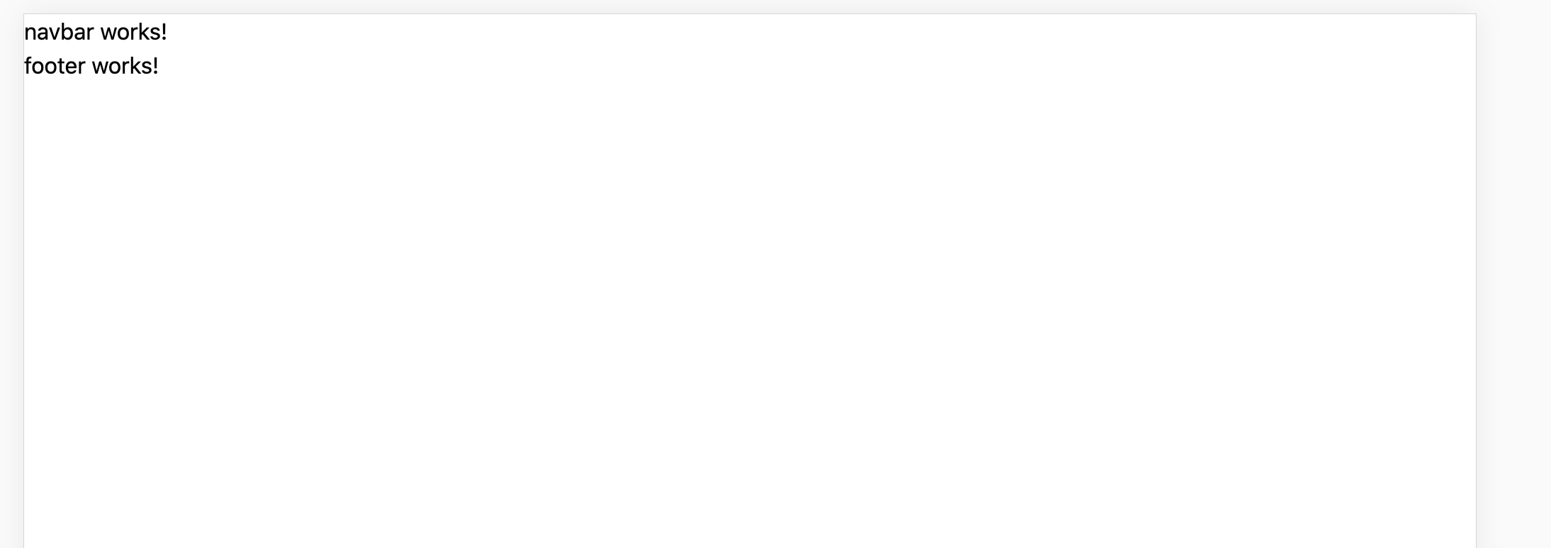1551x548 pixels.
Task: Click "works!" in the footer line
Action: click(x=125, y=66)
